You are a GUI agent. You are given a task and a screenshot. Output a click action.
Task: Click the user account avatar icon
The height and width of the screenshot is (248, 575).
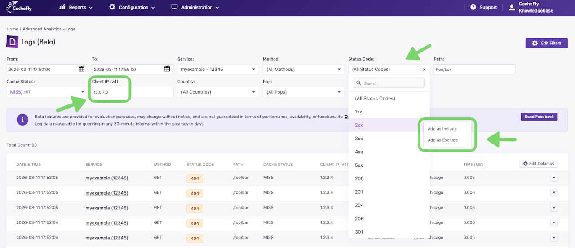point(512,8)
